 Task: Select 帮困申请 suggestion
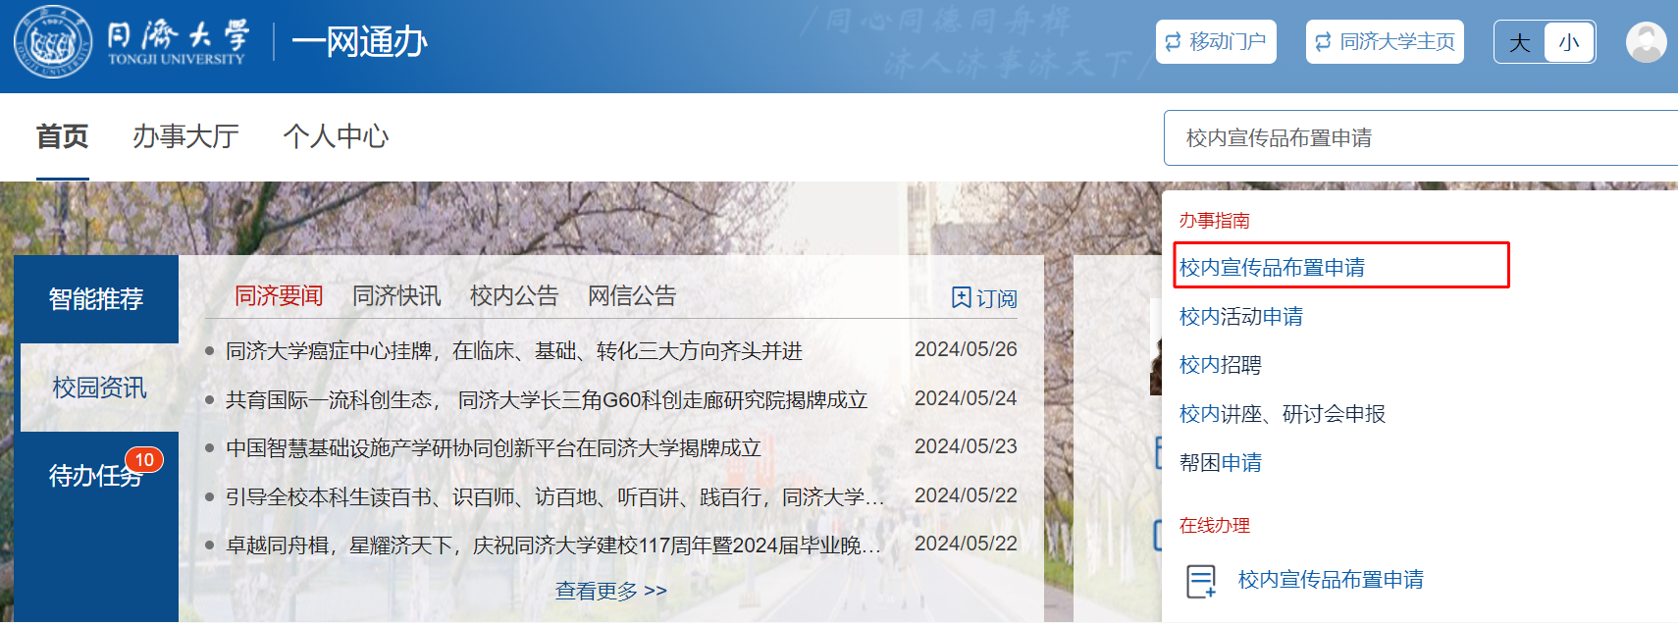click(1221, 463)
